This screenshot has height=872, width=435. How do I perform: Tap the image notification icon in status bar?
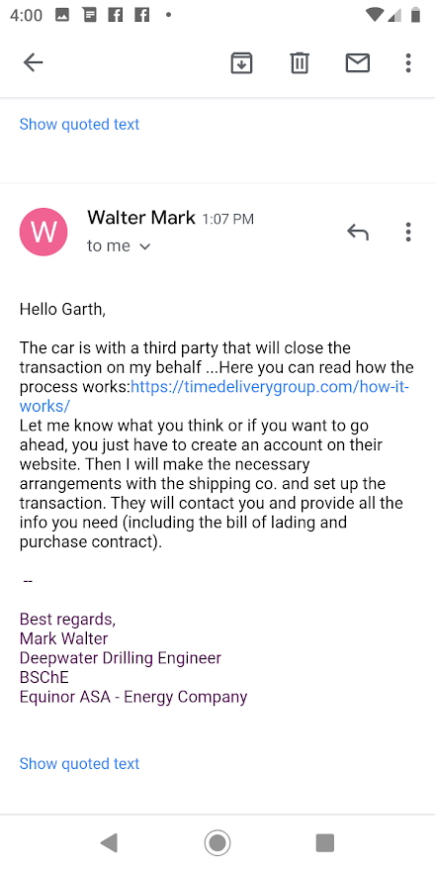coord(62,15)
